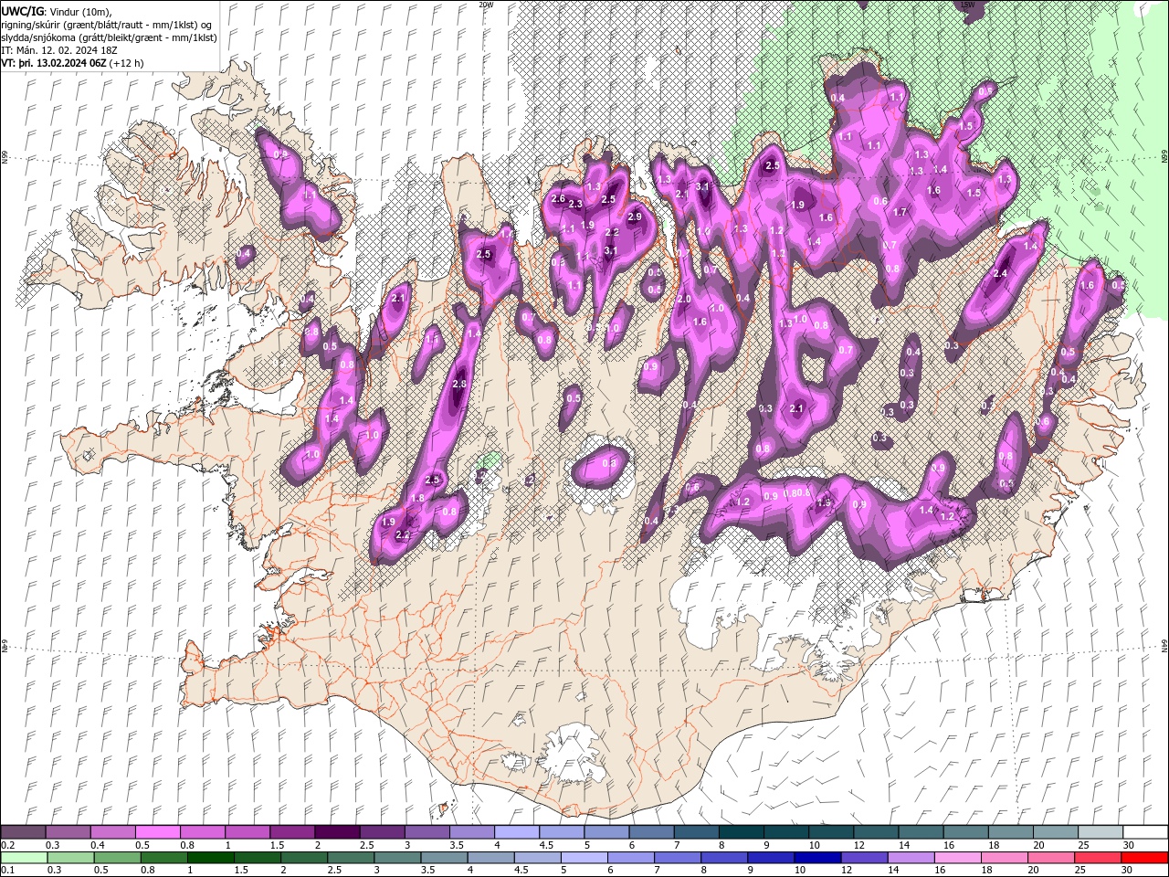
Task: Pick the snow scale swatch above label 0.5
Action: (x=157, y=832)
